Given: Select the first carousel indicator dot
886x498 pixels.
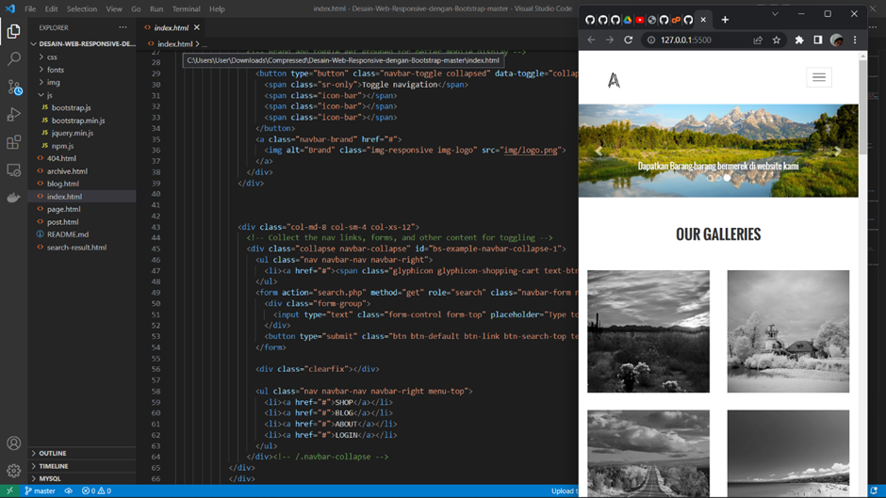Looking at the screenshot, I should (x=711, y=178).
